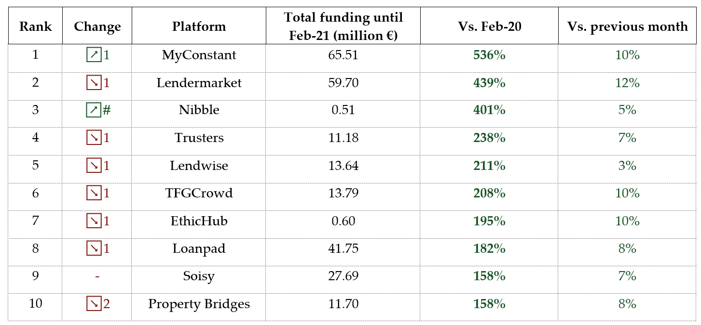The width and height of the screenshot is (701, 325).
Task: Click the red down arrow in Loanpad row
Action: [x=94, y=248]
